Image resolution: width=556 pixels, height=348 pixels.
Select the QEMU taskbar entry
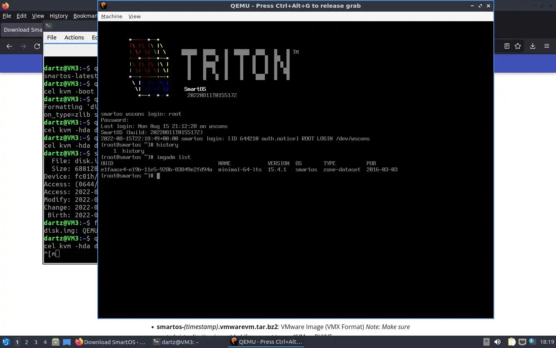point(266,342)
